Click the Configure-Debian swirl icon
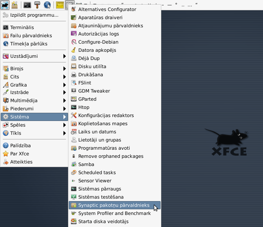 click(74, 42)
